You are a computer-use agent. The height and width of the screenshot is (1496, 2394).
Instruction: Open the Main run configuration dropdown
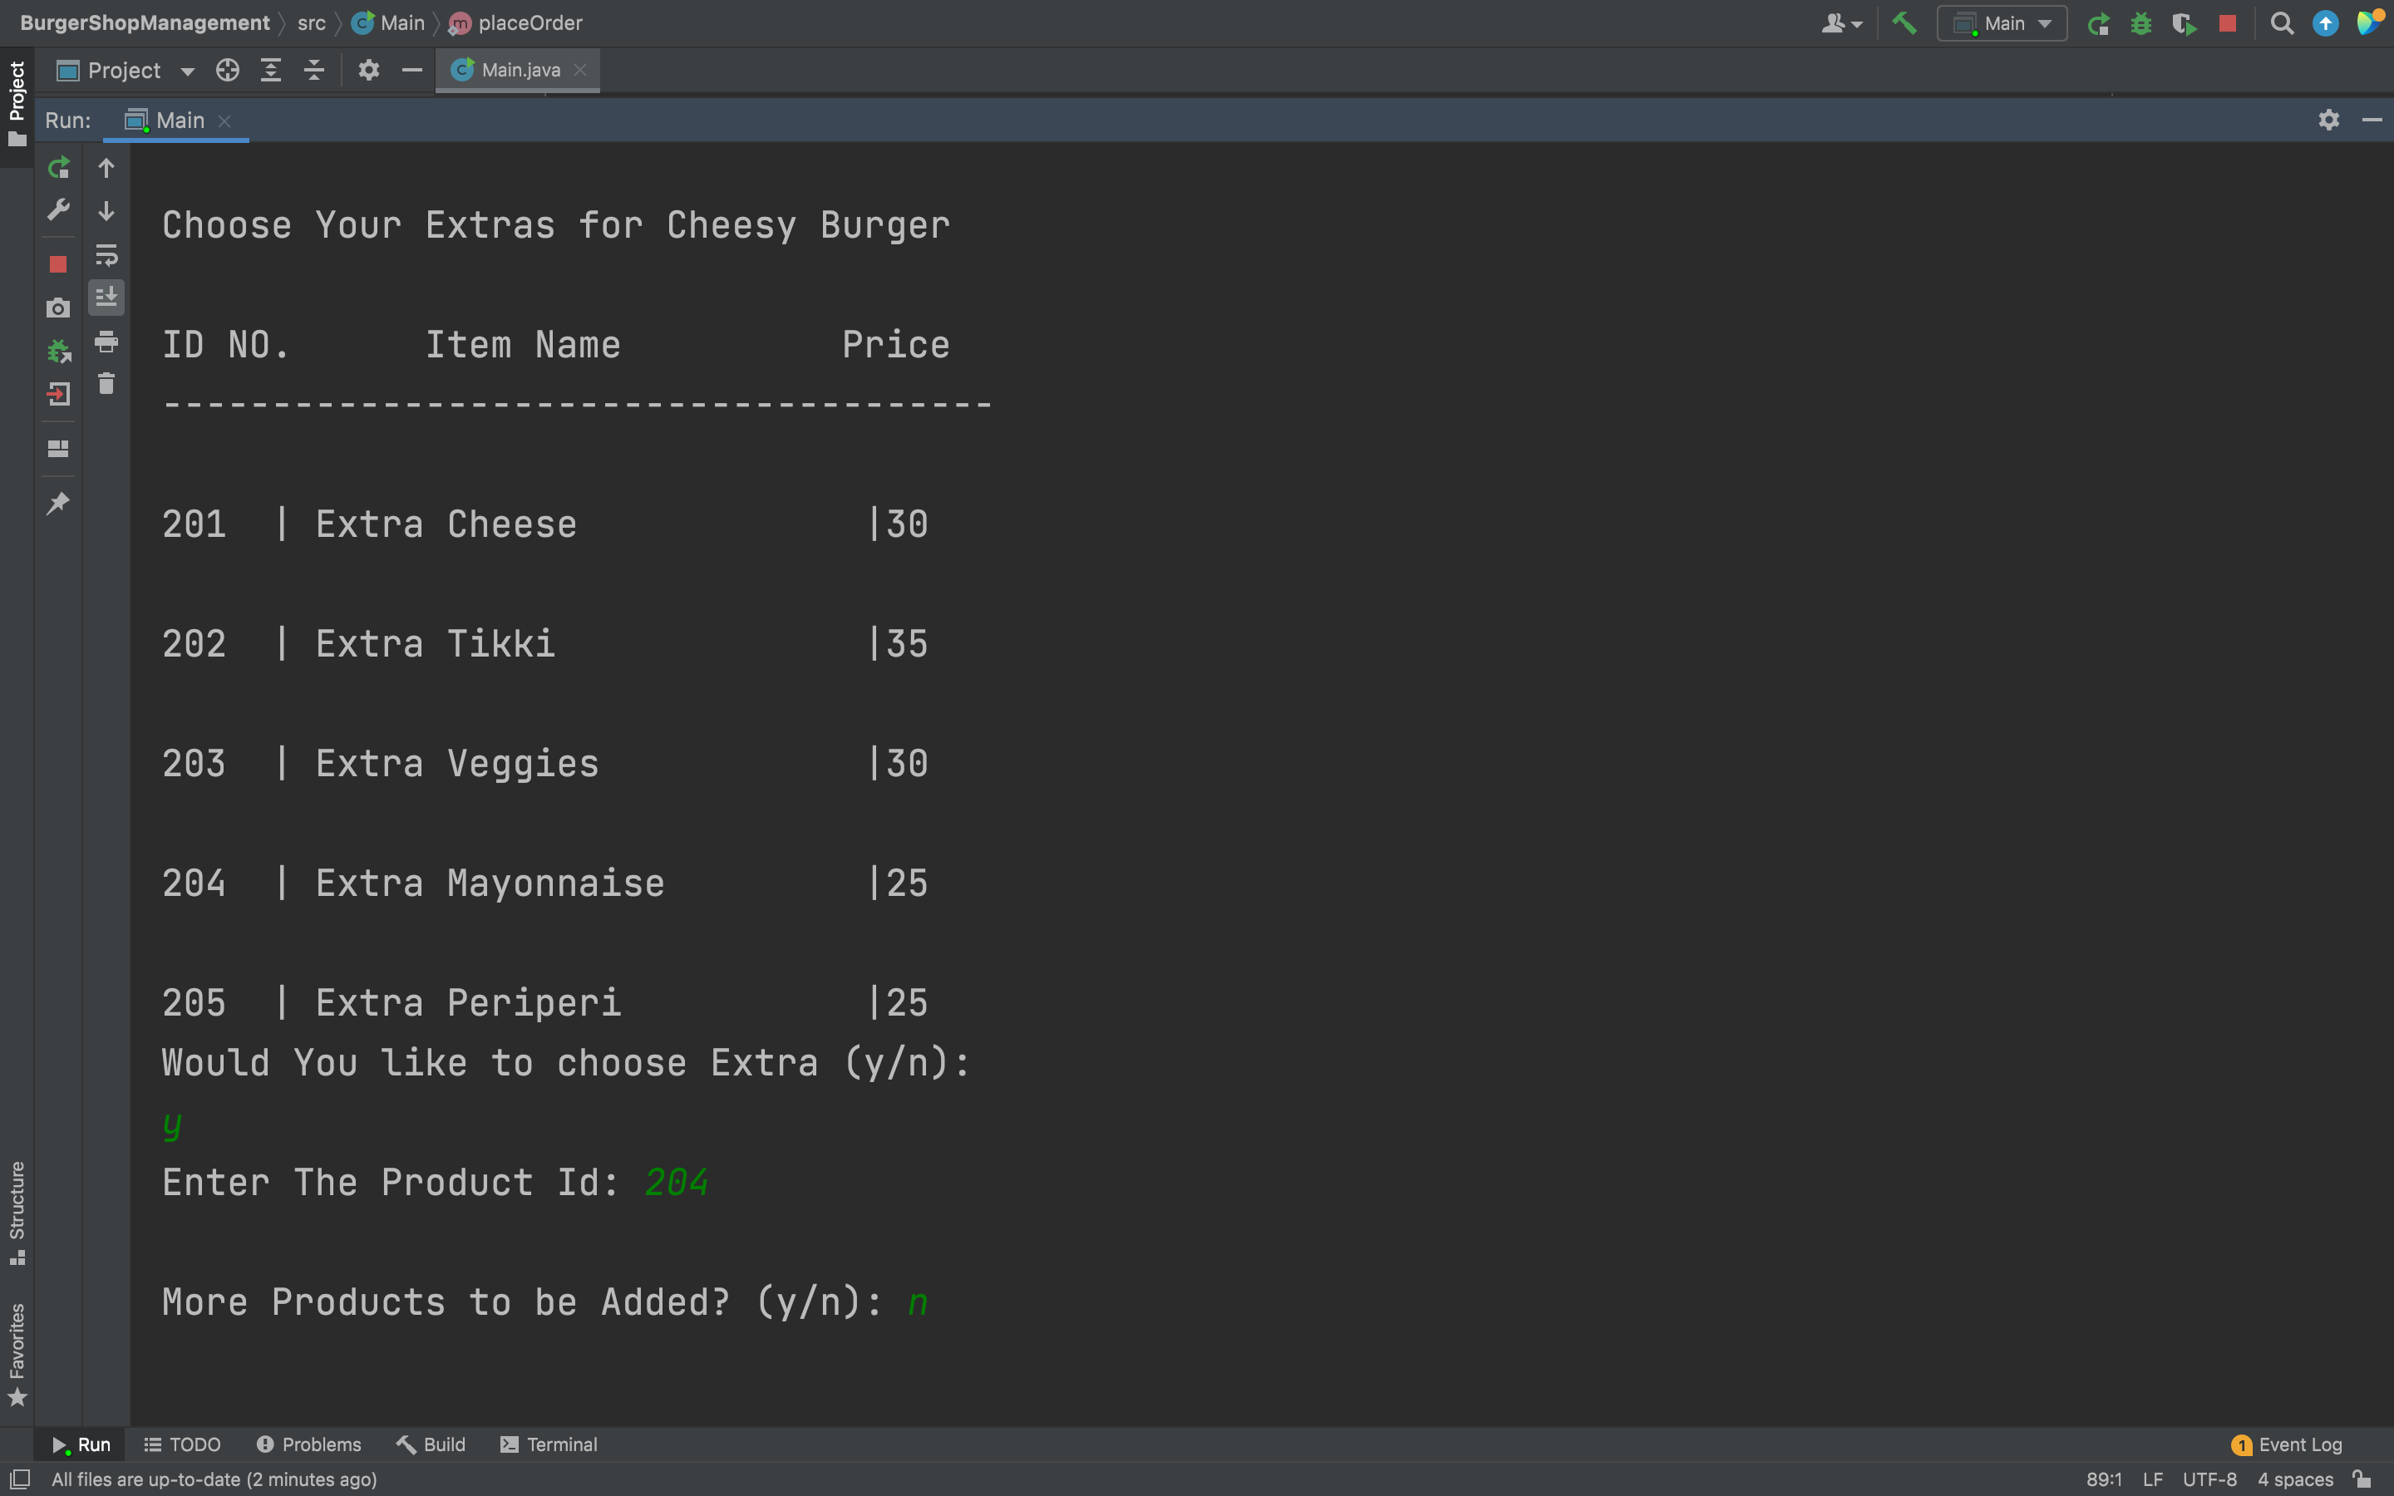(2002, 22)
